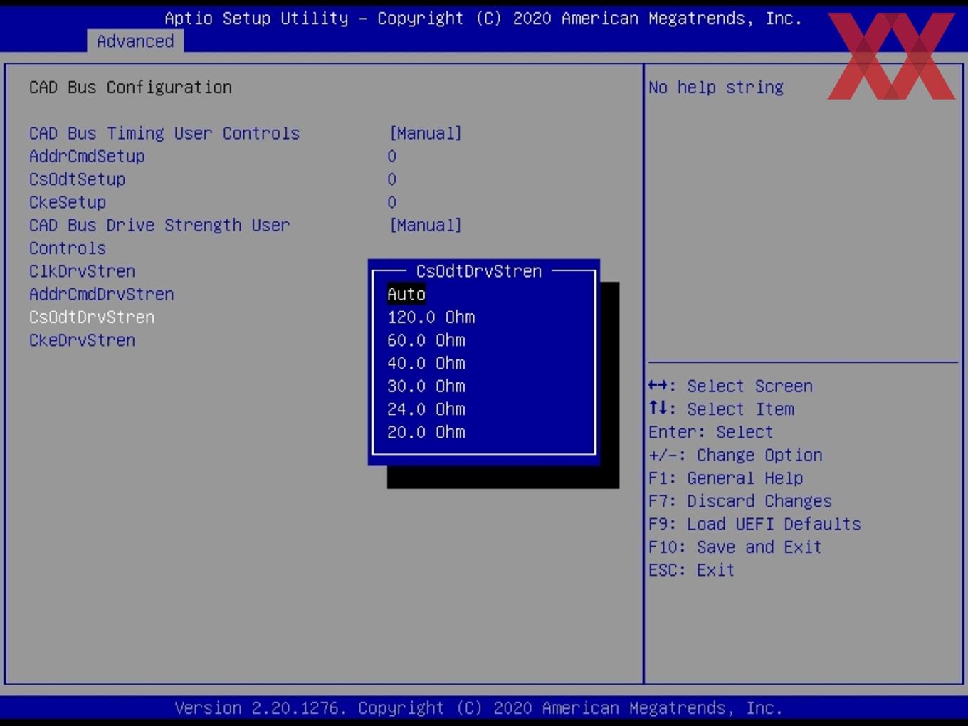Image resolution: width=968 pixels, height=726 pixels.
Task: Select the 24.0 Ohm option
Action: coord(426,409)
